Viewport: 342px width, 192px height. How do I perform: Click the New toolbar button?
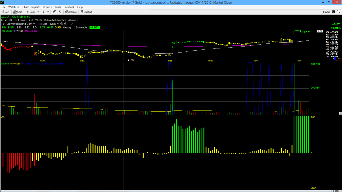5,12
